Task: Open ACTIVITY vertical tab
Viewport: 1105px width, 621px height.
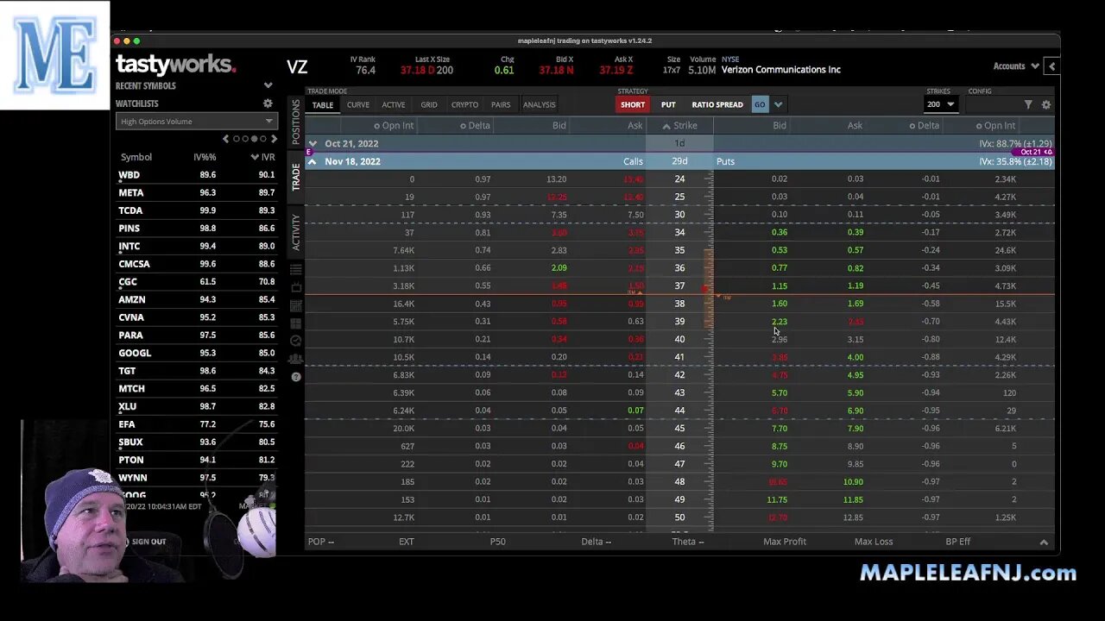Action: point(296,232)
